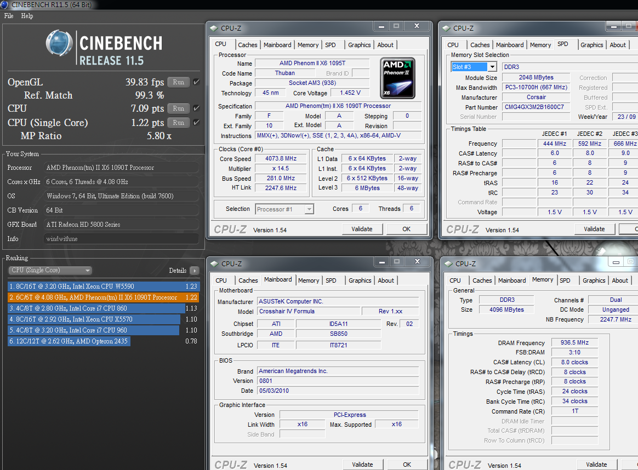Screen dimensions: 638x470
Task: Click Command Rate value 1T
Action: point(574,411)
